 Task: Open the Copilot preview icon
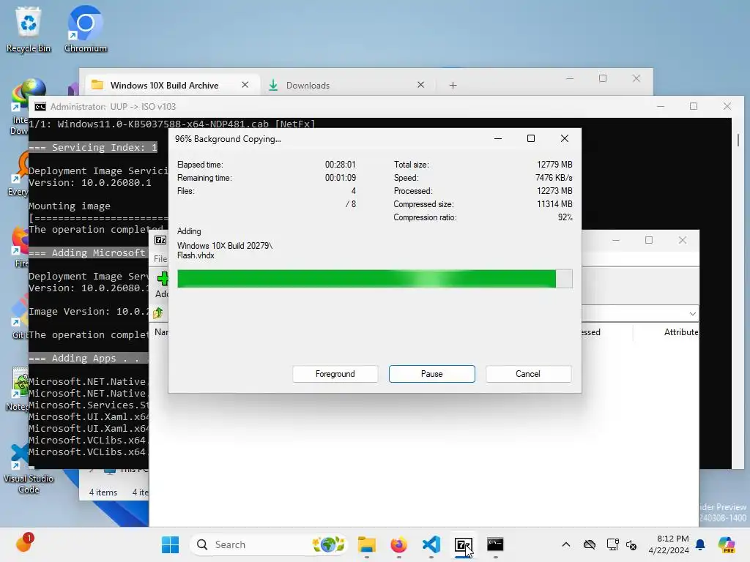727,544
